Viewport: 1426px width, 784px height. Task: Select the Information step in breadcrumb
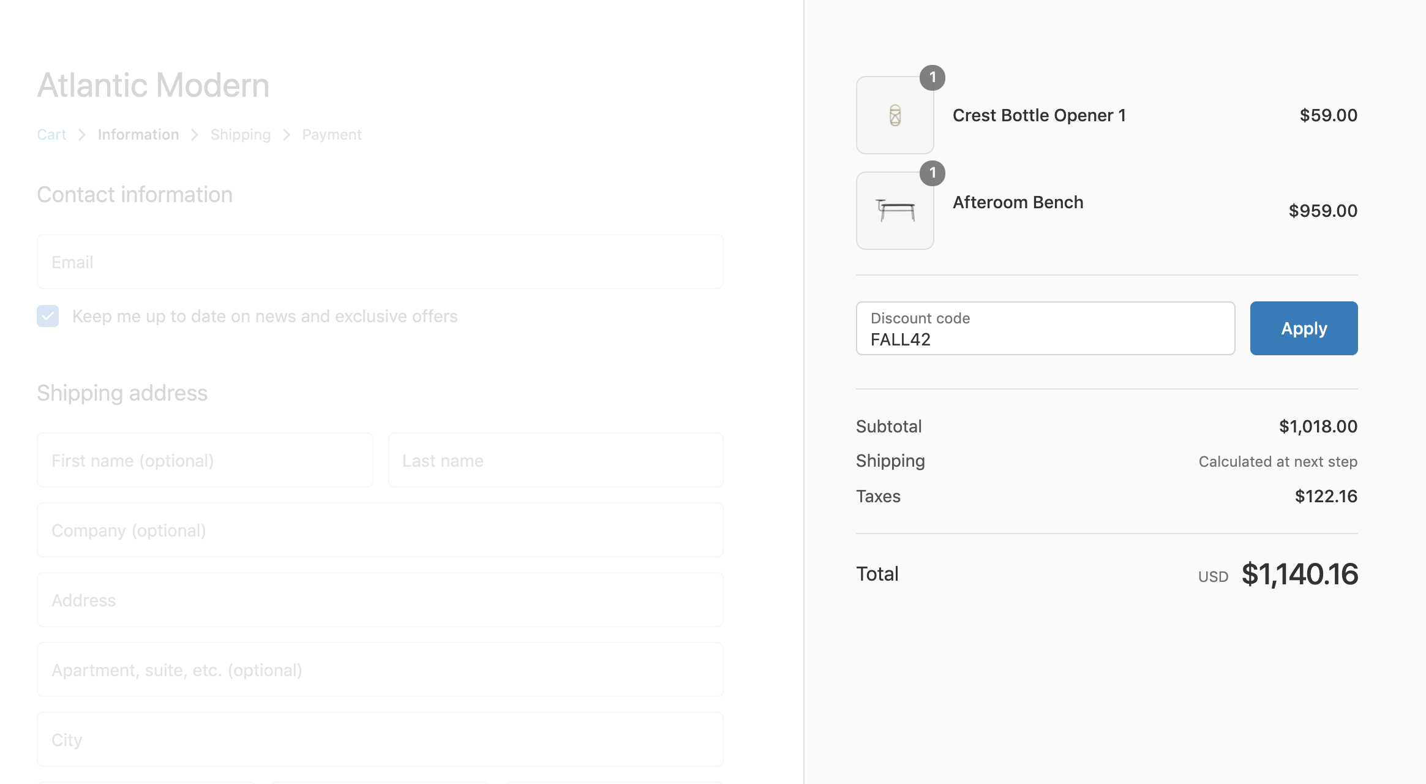point(138,134)
